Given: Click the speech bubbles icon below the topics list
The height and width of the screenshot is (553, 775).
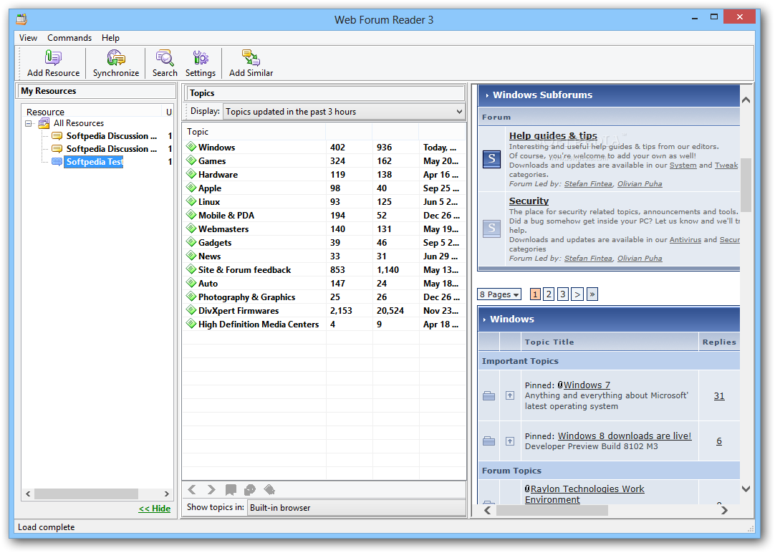Looking at the screenshot, I should (x=249, y=490).
